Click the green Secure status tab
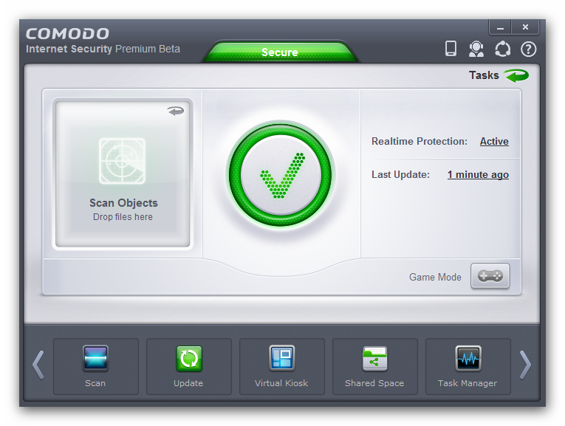565x426 pixels. pyautogui.click(x=280, y=52)
